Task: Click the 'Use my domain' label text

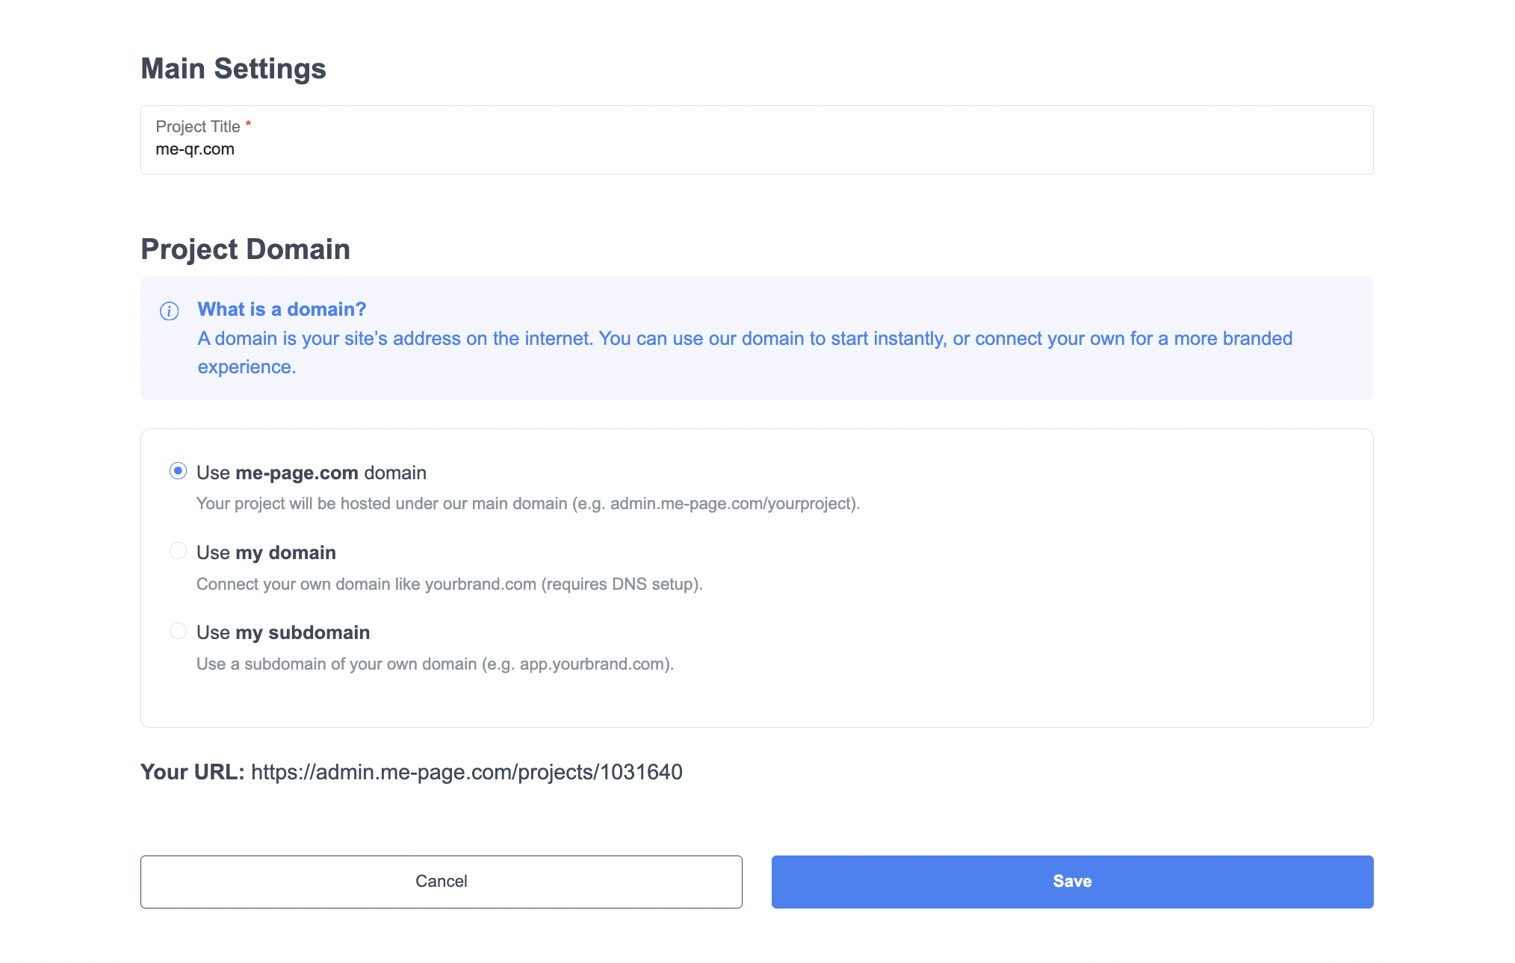Action: point(265,552)
